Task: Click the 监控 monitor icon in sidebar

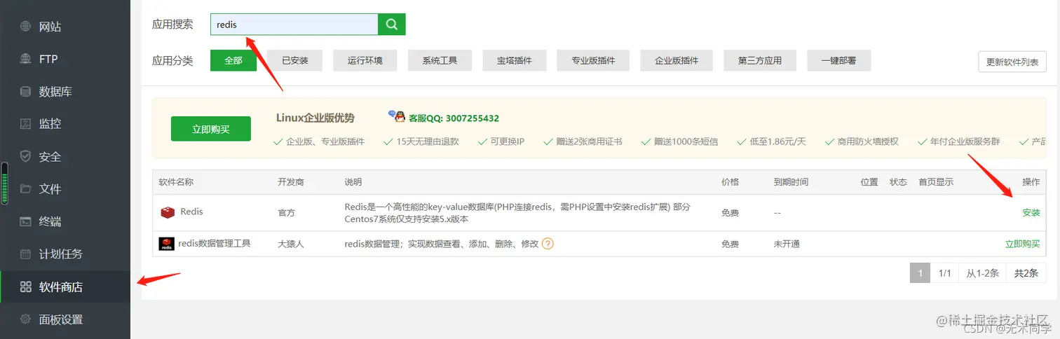Action: coord(26,123)
